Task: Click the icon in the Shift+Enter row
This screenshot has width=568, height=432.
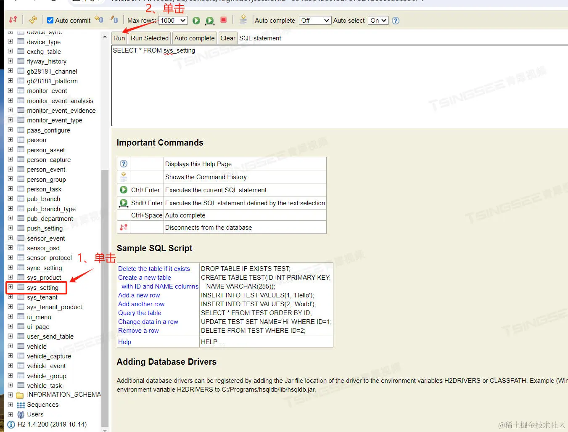Action: (124, 203)
